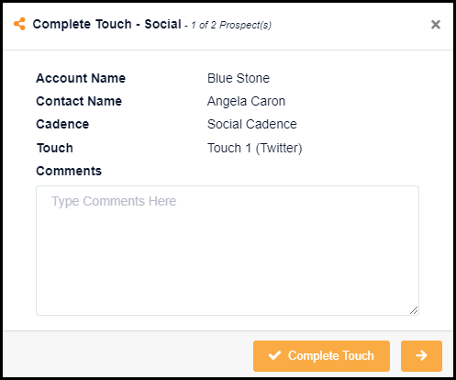Click inside the comments text area

click(x=228, y=251)
